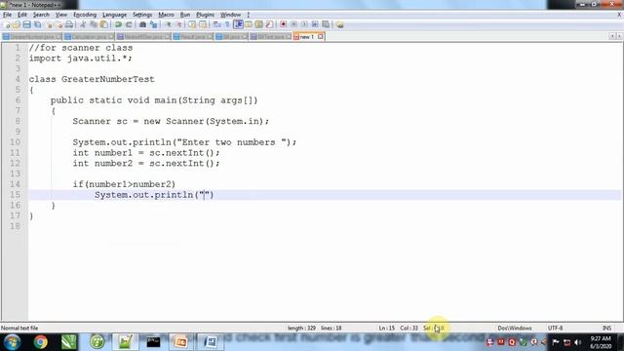Open the ? help menu
624x351 pixels.
(x=248, y=15)
